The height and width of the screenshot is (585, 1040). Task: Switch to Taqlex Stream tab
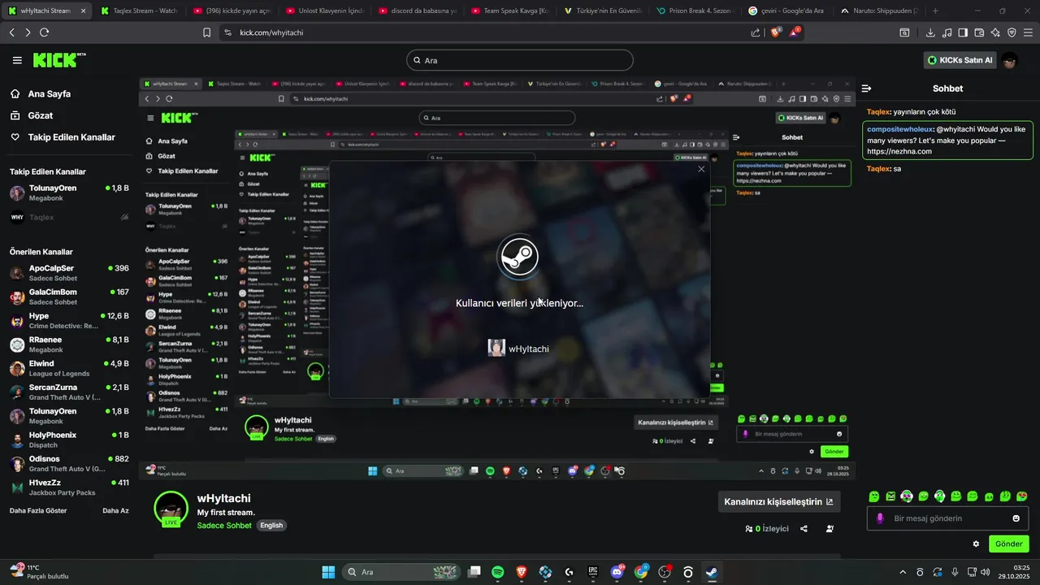click(141, 11)
